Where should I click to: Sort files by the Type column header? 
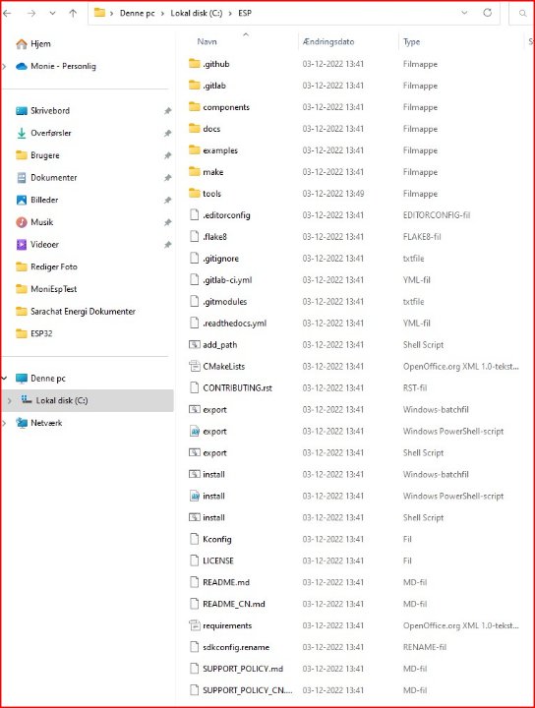(x=411, y=41)
